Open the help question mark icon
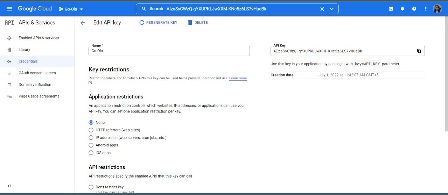 click(414, 9)
